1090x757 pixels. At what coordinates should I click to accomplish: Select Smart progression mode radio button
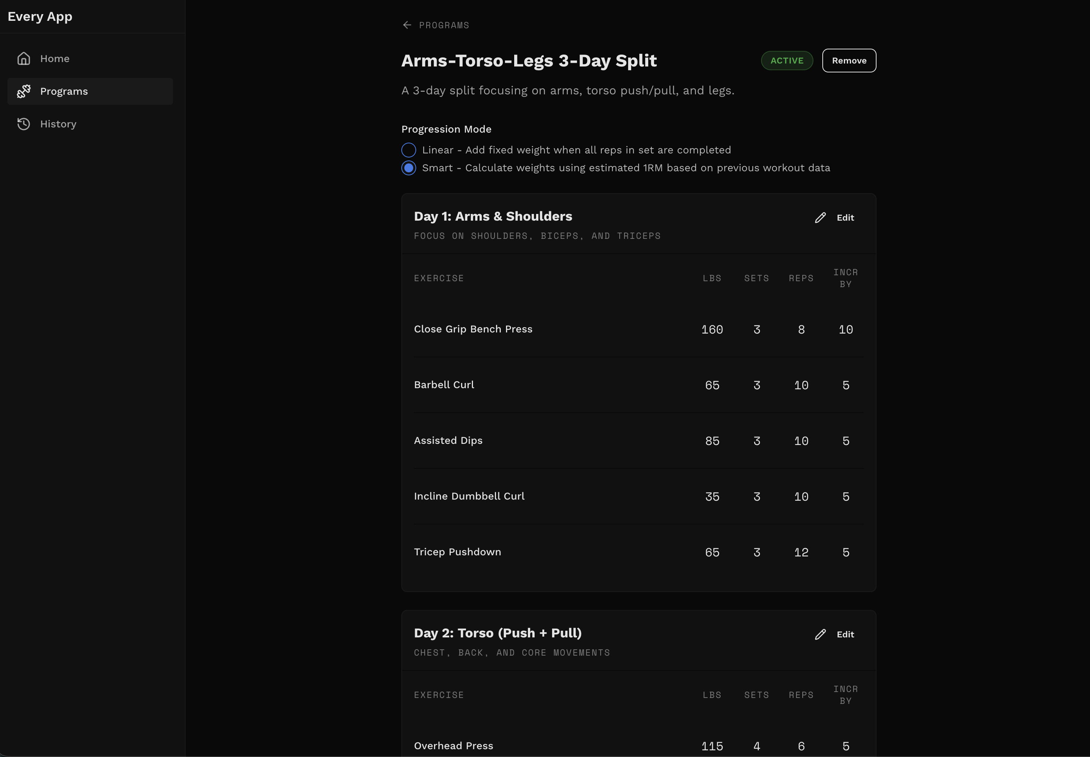409,168
